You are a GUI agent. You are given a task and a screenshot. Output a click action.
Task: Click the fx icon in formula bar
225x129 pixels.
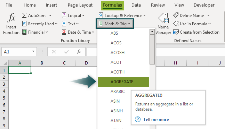click(x=79, y=51)
